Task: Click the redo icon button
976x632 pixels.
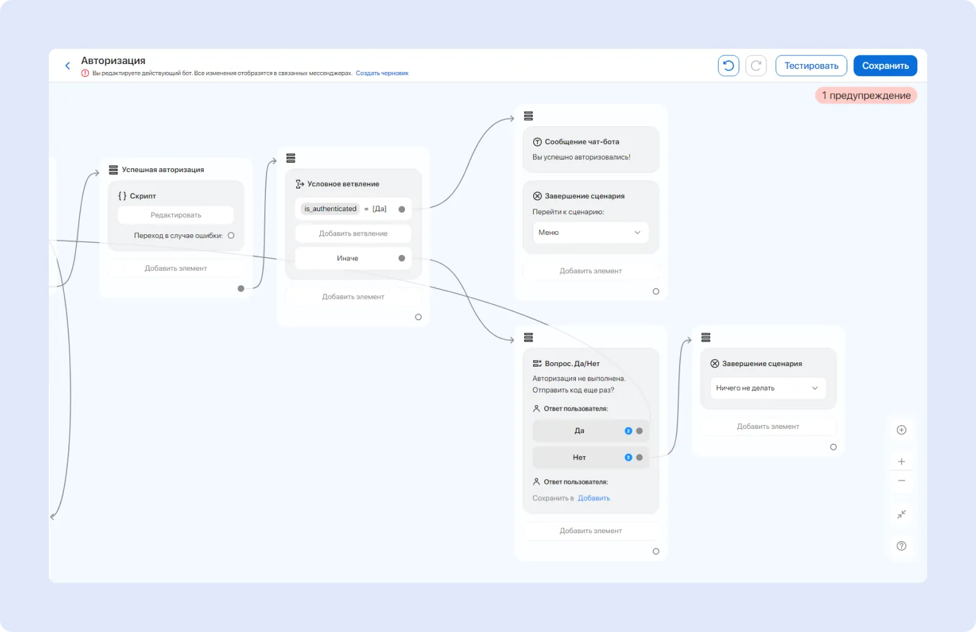Action: point(756,66)
